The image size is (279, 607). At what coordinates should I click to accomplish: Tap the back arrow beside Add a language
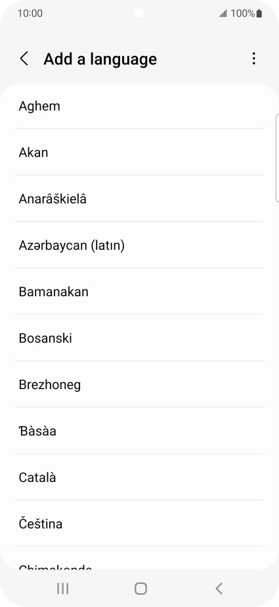pyautogui.click(x=24, y=59)
